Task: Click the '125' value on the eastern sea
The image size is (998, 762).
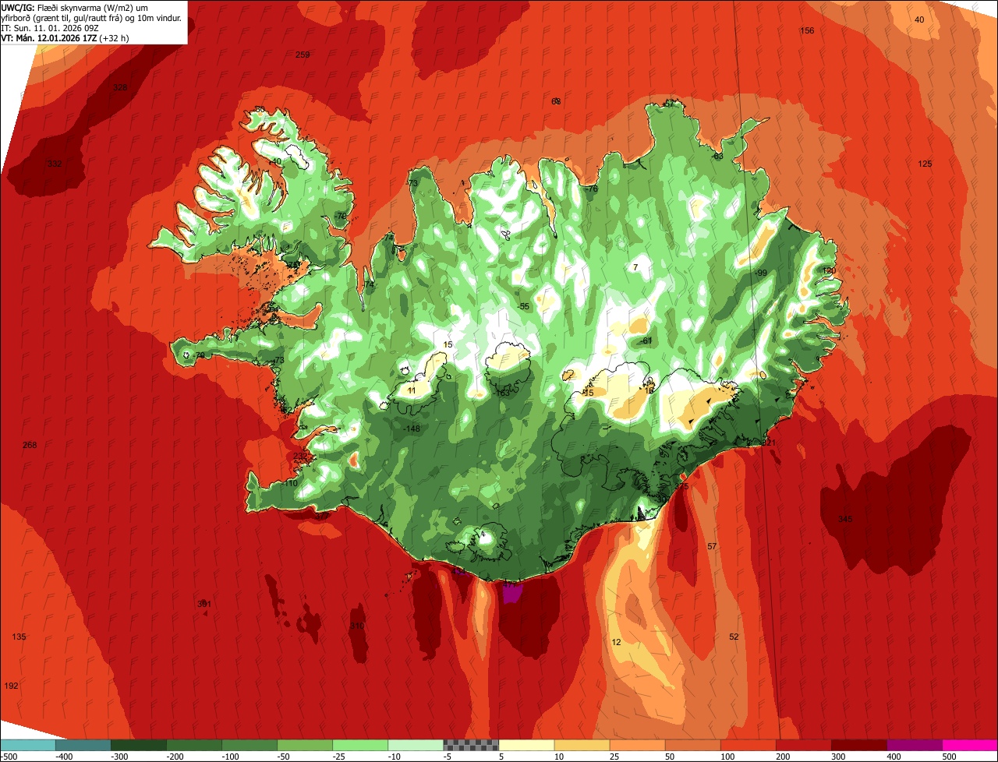Action: pos(925,164)
